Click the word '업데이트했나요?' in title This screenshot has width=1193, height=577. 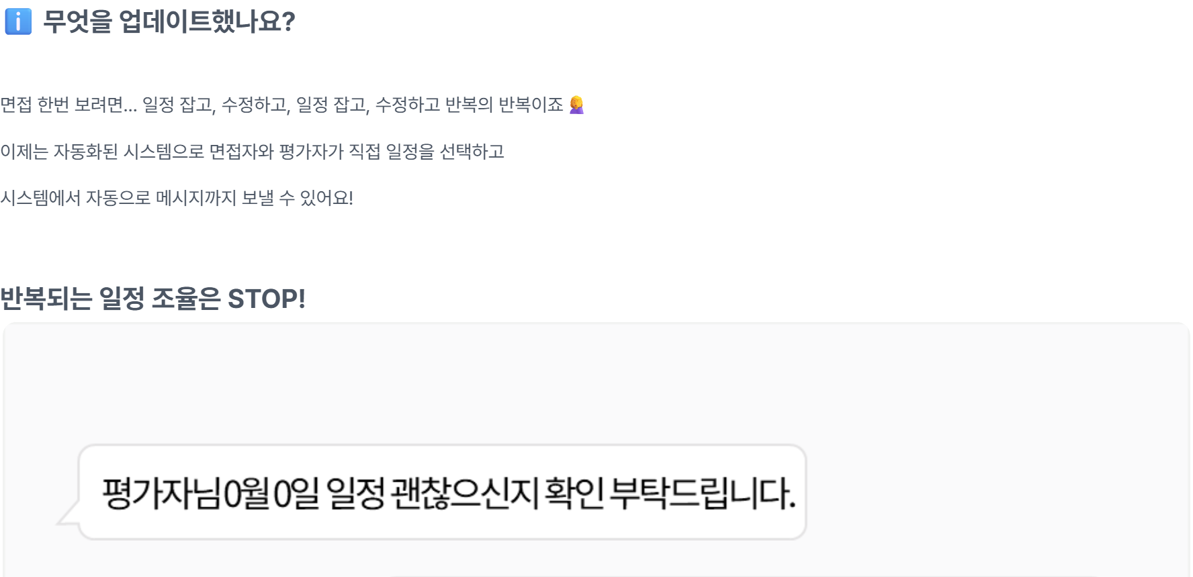[207, 21]
